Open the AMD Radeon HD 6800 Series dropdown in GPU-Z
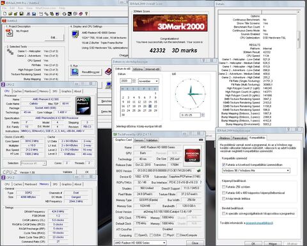This screenshot has height=246, width=307. coord(140,243)
